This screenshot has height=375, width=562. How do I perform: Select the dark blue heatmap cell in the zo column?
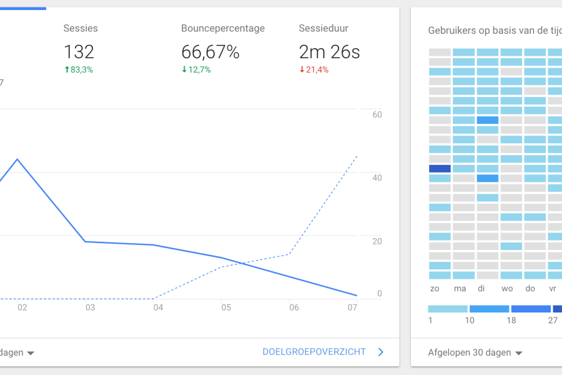440,169
